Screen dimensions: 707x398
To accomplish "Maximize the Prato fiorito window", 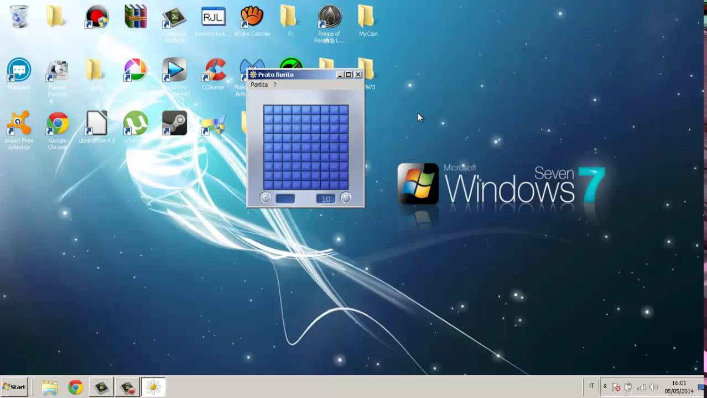I will pos(349,75).
